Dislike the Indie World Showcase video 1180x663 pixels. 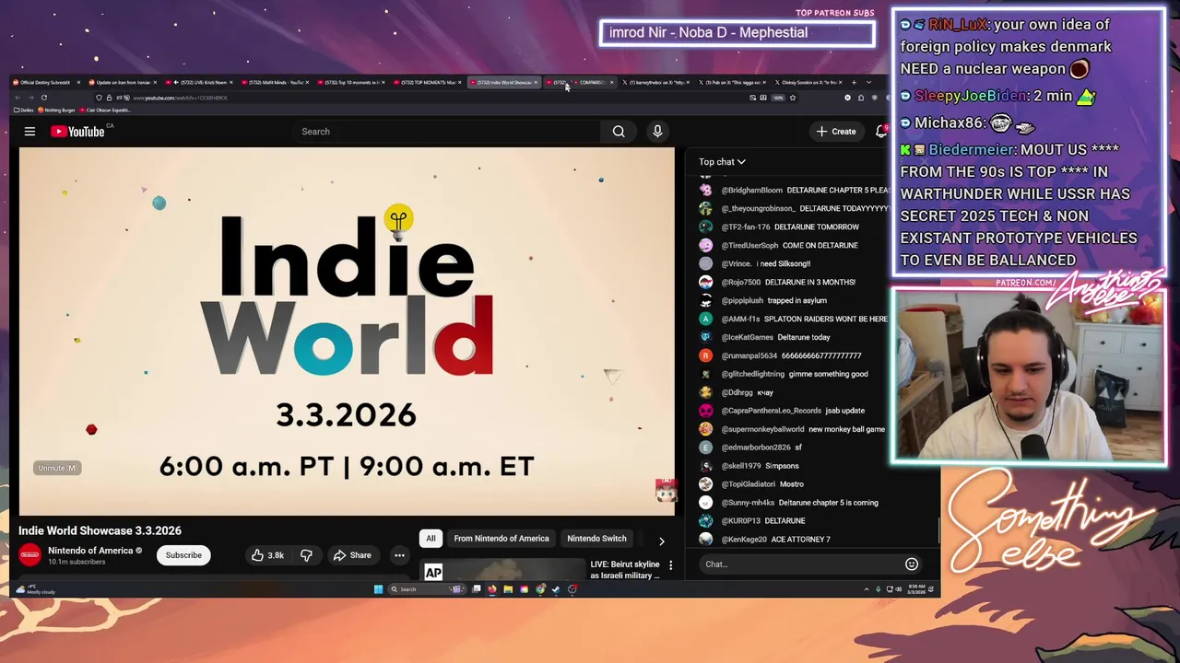click(306, 555)
